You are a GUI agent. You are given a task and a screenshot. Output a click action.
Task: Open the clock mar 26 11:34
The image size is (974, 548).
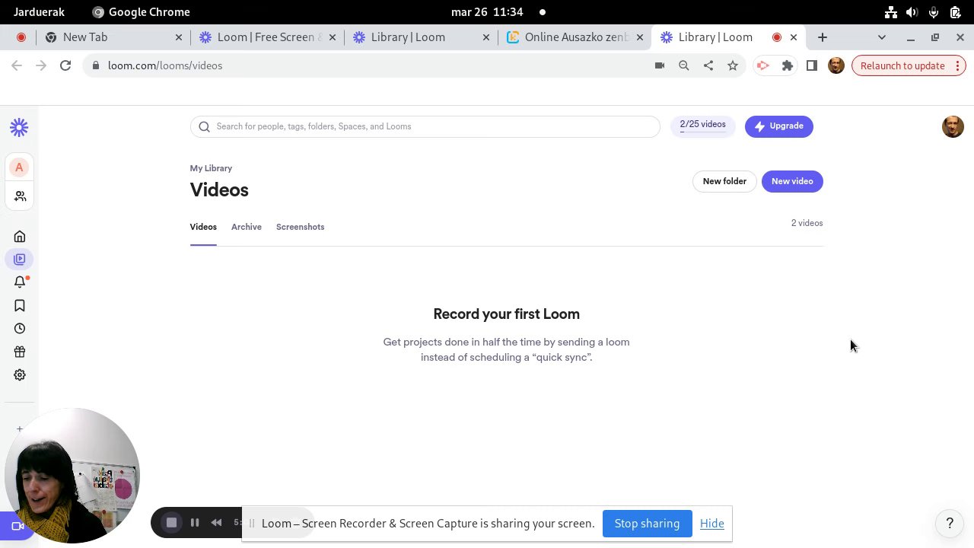487,12
